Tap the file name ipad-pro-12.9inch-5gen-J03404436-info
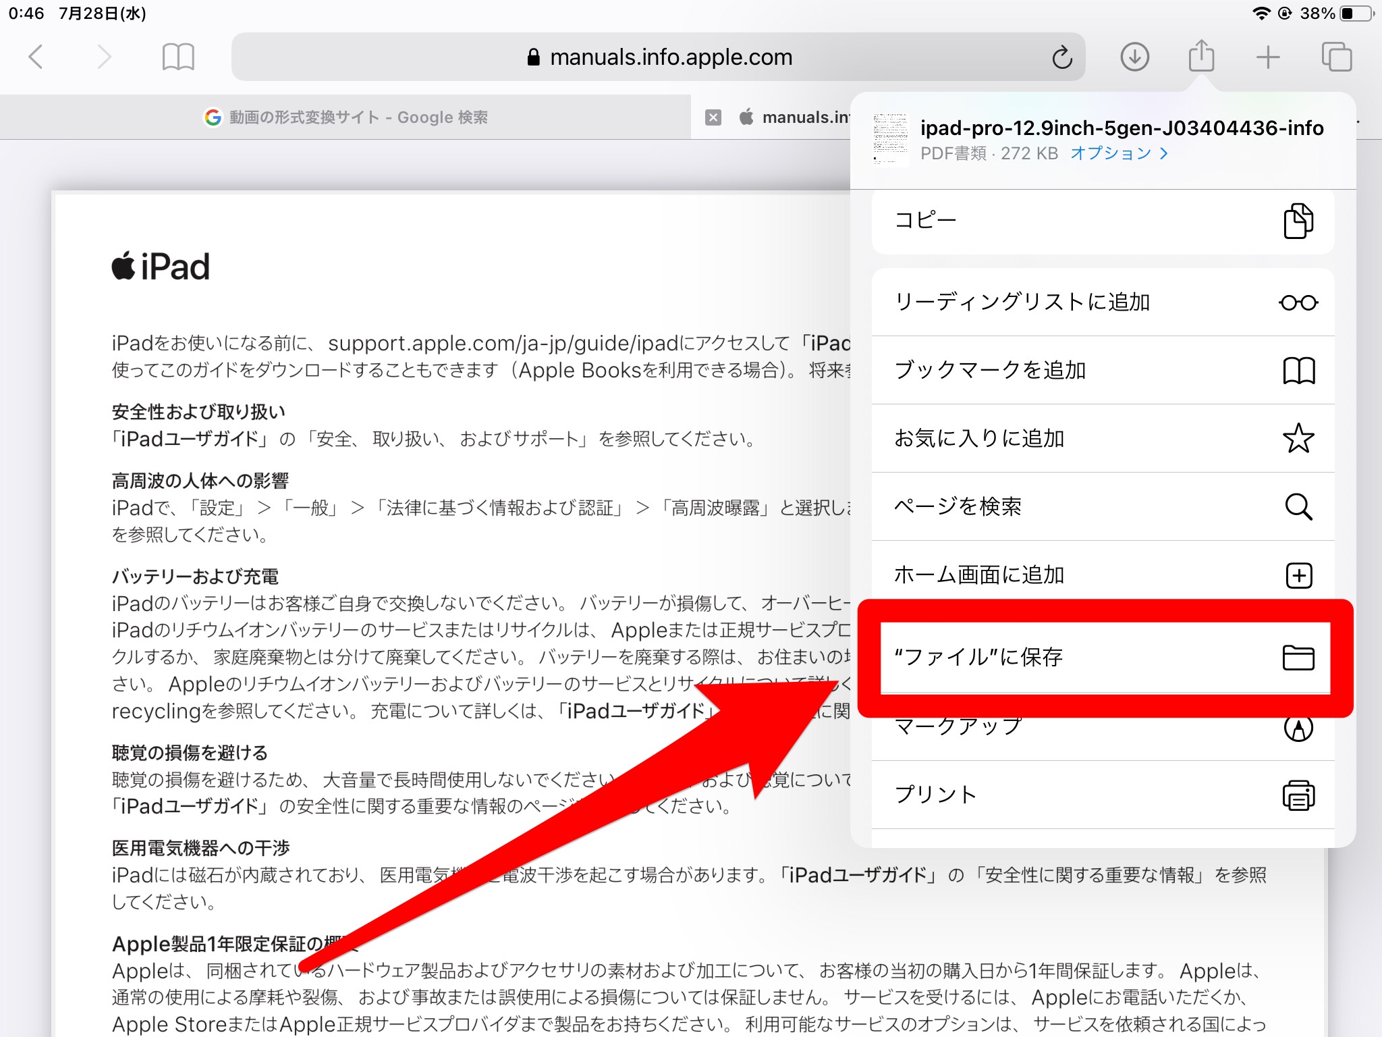 [1122, 128]
